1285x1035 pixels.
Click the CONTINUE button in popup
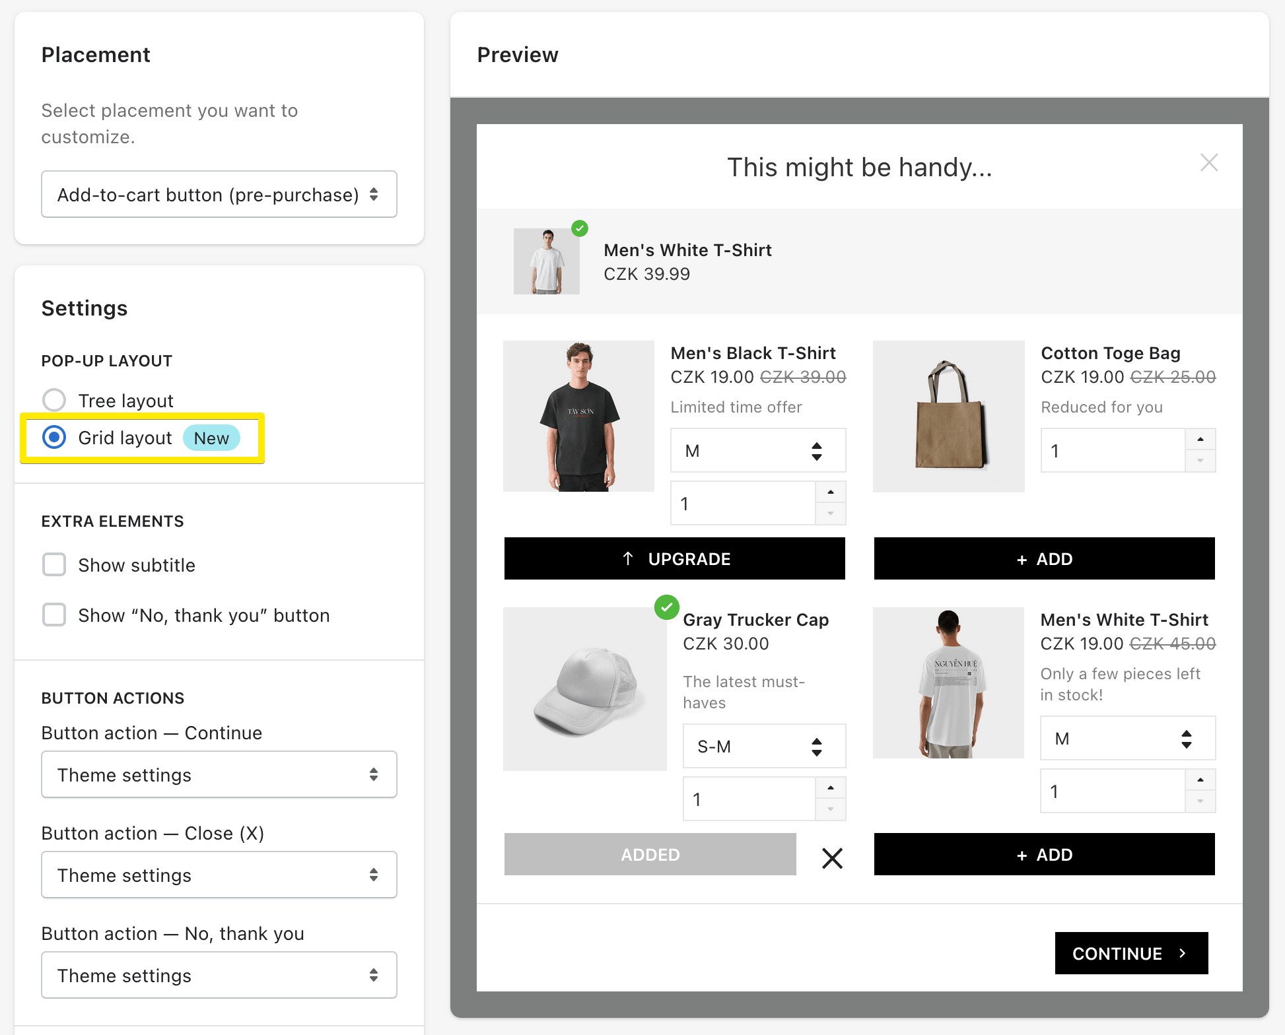pos(1130,952)
